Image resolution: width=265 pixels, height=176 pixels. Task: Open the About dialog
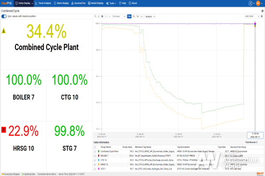click(133, 3)
